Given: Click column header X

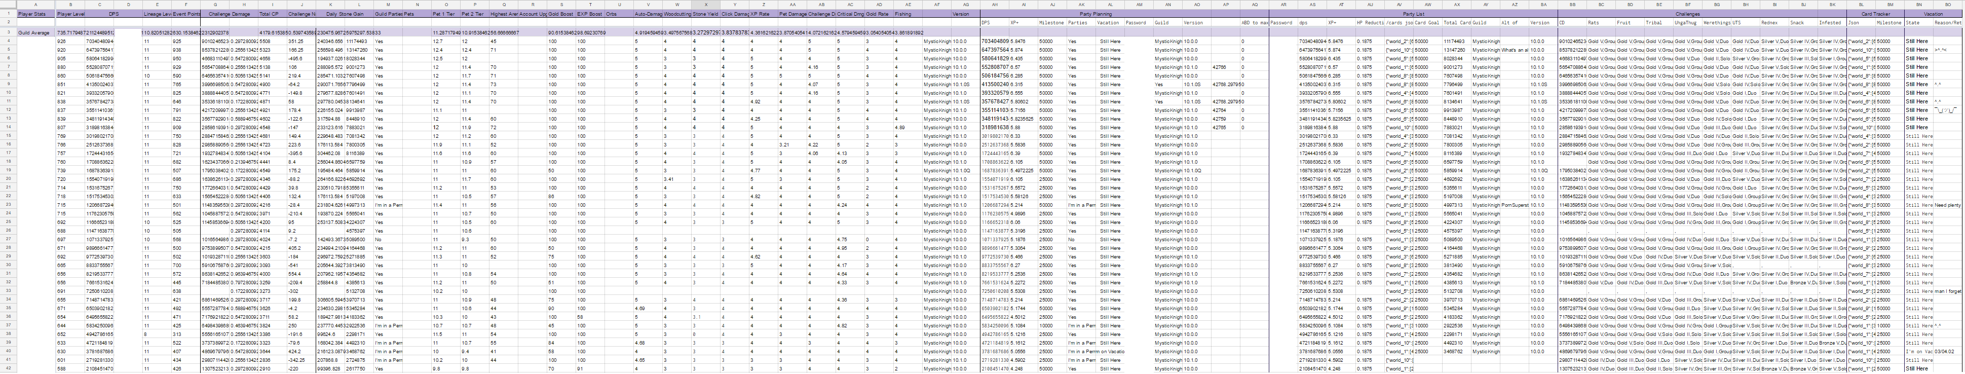Looking at the screenshot, I should [706, 5].
